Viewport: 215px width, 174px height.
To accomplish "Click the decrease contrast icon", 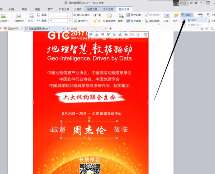I will (x=99, y=15).
